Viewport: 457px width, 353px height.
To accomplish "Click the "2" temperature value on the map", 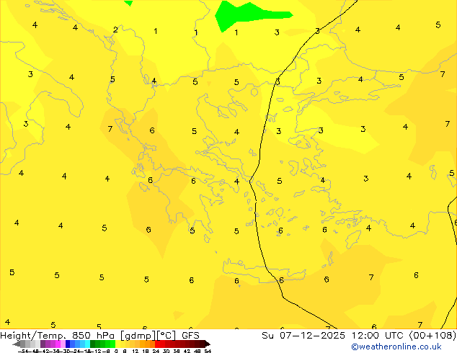I will click(x=115, y=30).
